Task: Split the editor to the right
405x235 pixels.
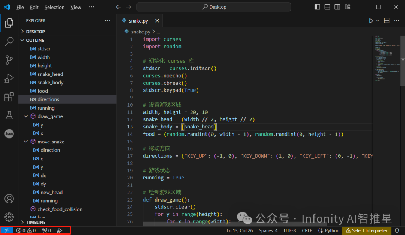Action: click(x=387, y=20)
